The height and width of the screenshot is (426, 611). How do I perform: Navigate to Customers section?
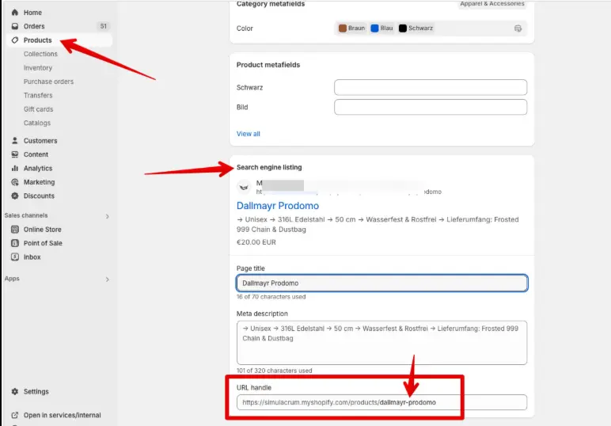pyautogui.click(x=40, y=140)
